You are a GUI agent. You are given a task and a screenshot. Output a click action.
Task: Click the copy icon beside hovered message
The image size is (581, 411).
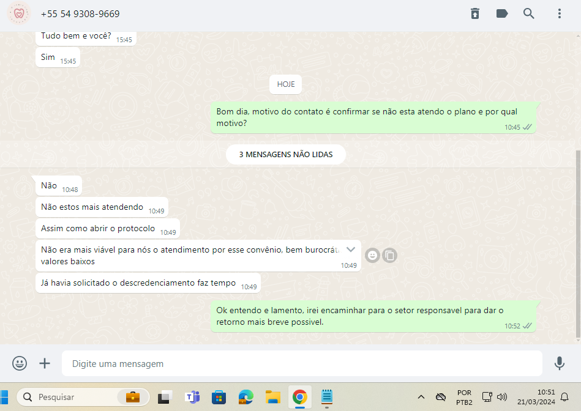(389, 256)
